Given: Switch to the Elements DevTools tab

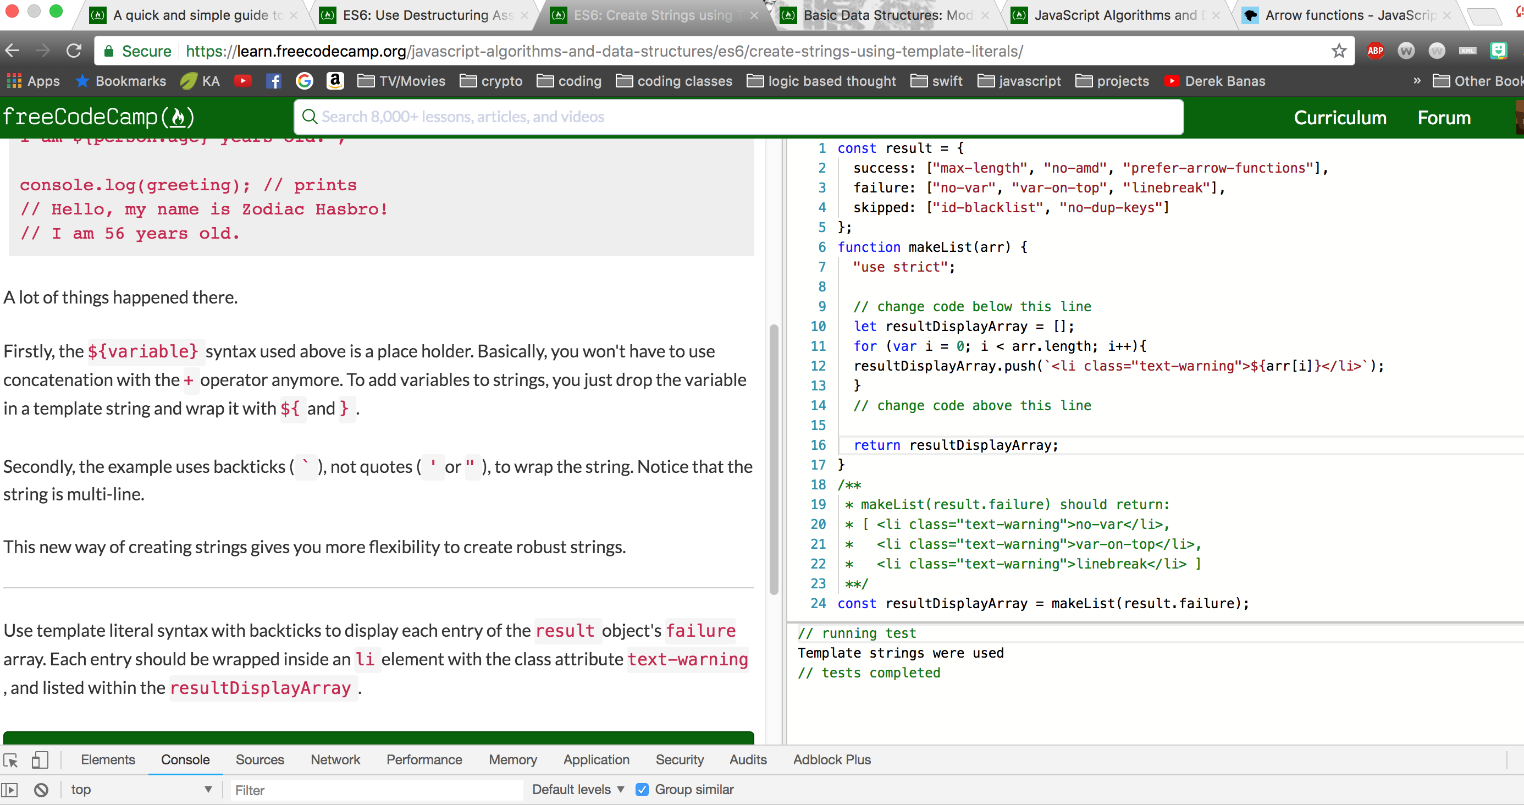Looking at the screenshot, I should point(108,760).
